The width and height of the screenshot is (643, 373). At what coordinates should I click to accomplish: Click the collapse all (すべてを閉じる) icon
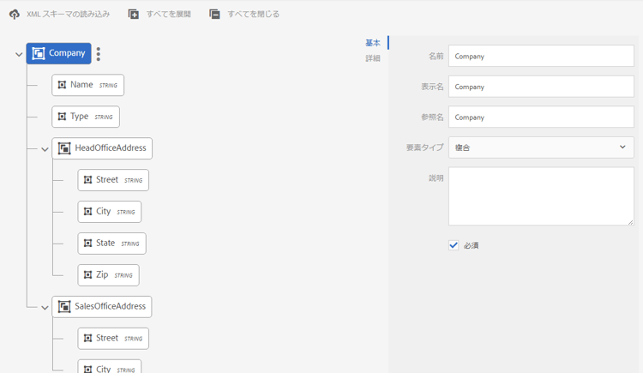pyautogui.click(x=214, y=15)
